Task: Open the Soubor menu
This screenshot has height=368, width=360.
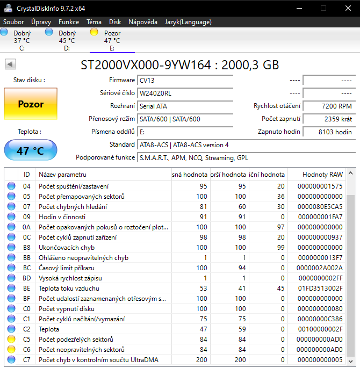Action: (13, 22)
